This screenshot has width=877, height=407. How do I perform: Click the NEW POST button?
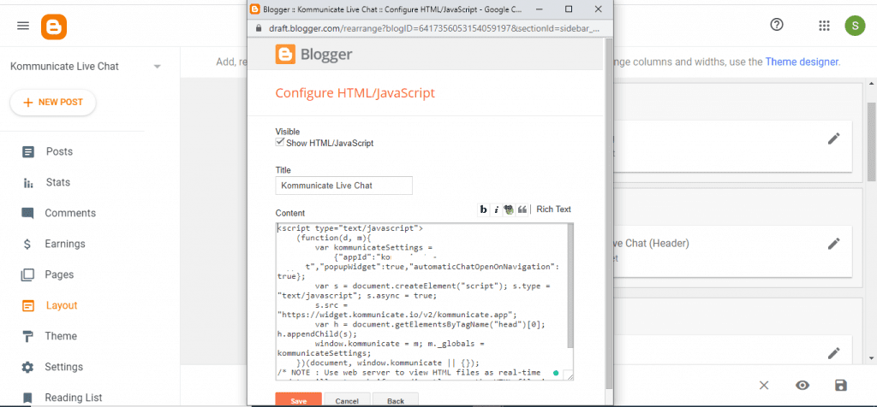coord(52,103)
